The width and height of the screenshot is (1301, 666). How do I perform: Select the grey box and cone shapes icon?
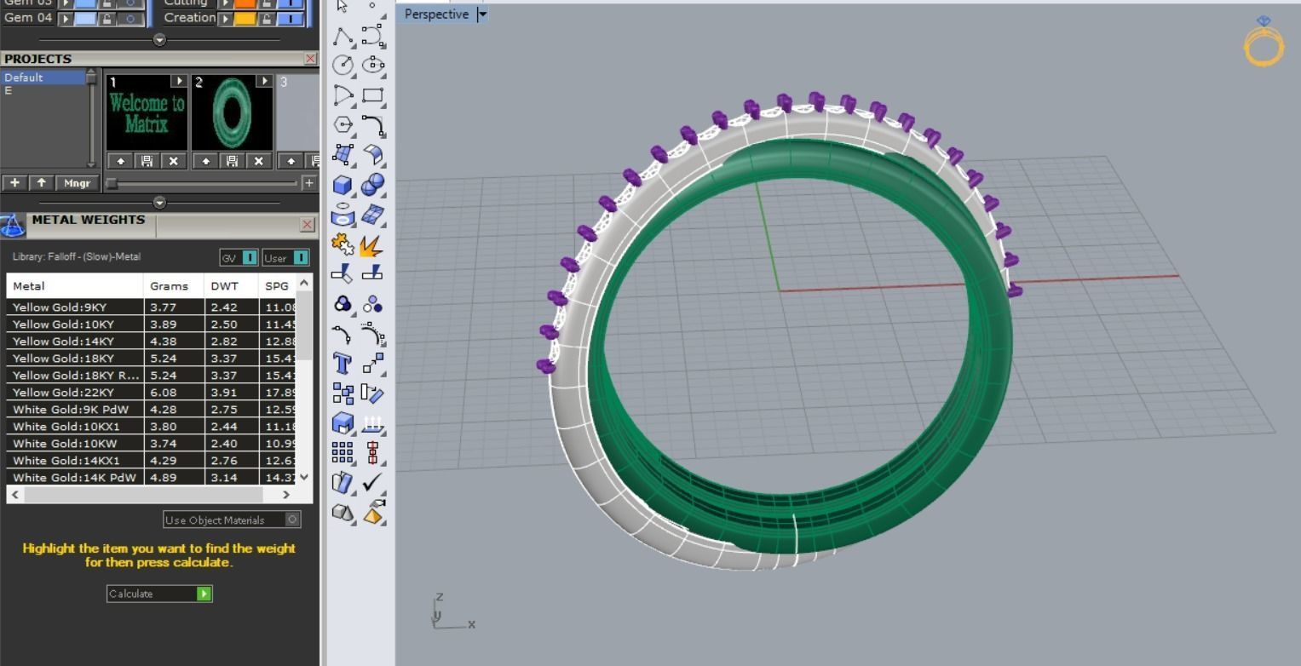[343, 513]
